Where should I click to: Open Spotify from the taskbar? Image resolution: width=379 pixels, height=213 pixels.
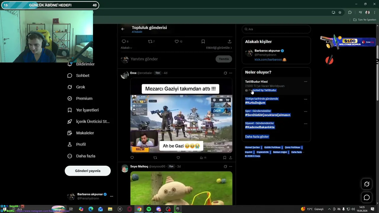coord(149,209)
